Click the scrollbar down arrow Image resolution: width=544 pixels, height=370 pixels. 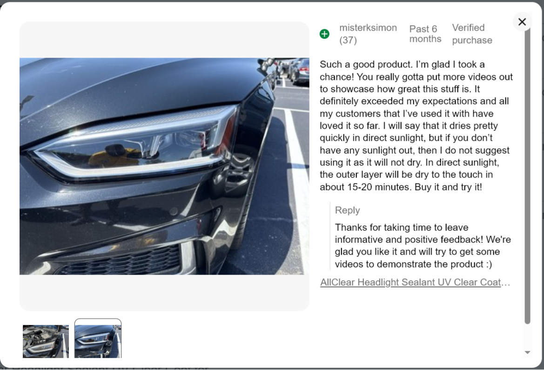[527, 352]
